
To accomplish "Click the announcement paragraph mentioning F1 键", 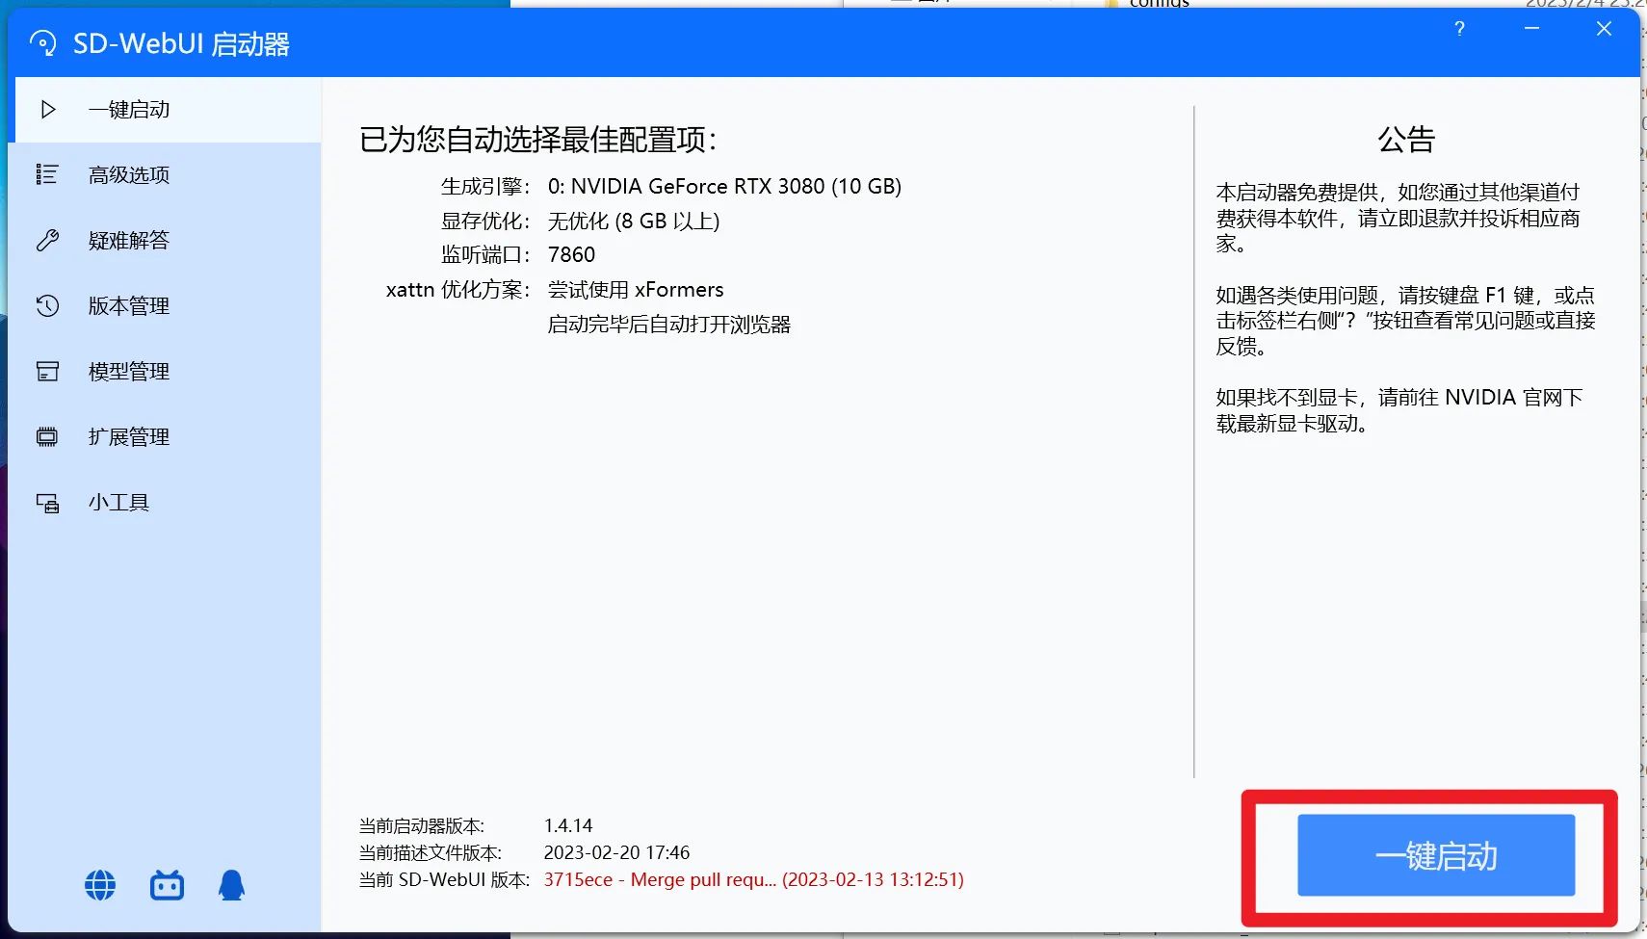I will pyautogui.click(x=1405, y=321).
